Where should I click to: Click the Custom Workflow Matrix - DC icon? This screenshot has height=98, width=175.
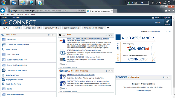point(4,65)
